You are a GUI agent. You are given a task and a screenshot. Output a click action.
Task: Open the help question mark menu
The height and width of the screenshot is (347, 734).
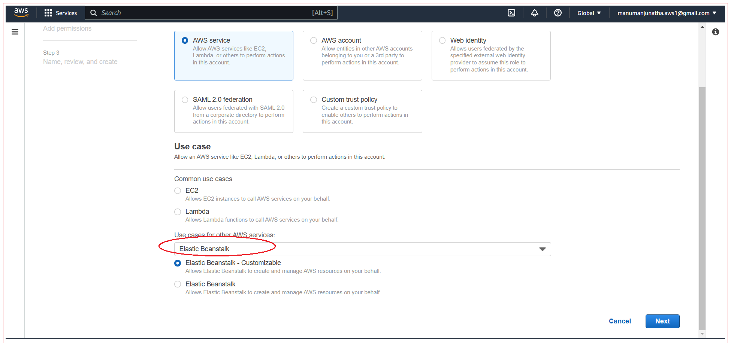click(558, 13)
